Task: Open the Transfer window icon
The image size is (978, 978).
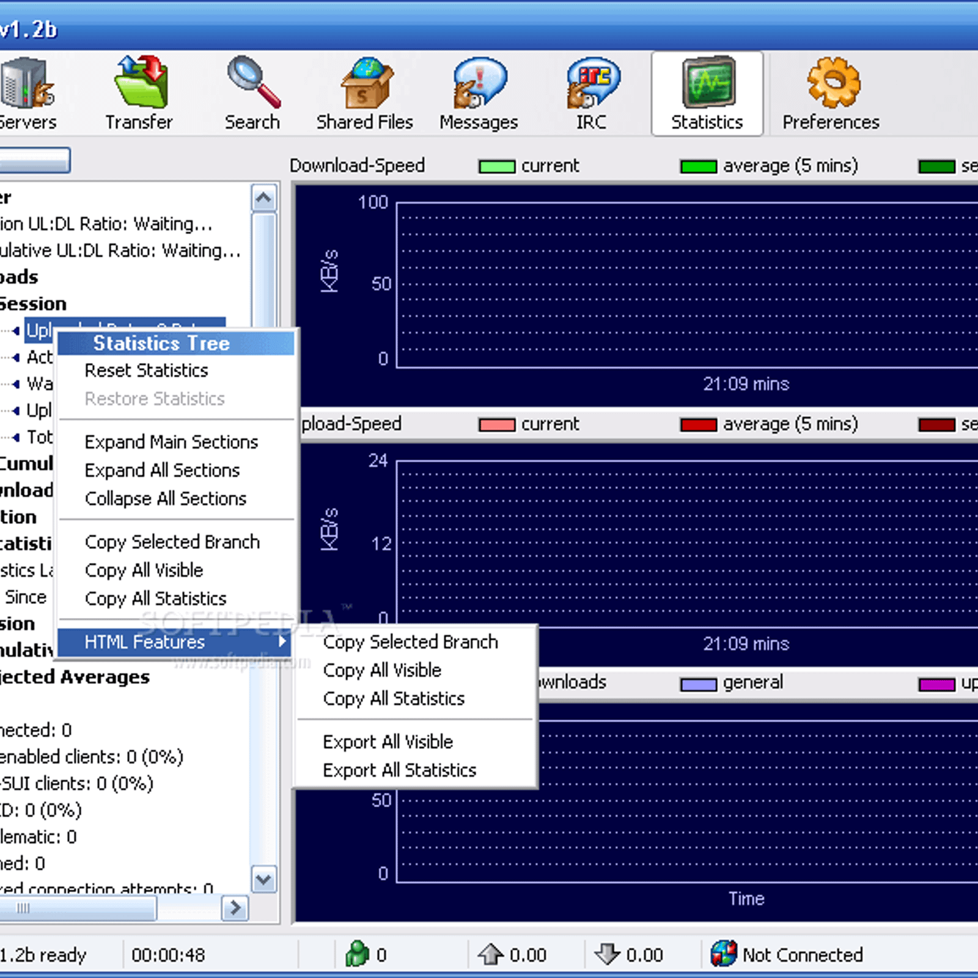Action: pyautogui.click(x=141, y=81)
